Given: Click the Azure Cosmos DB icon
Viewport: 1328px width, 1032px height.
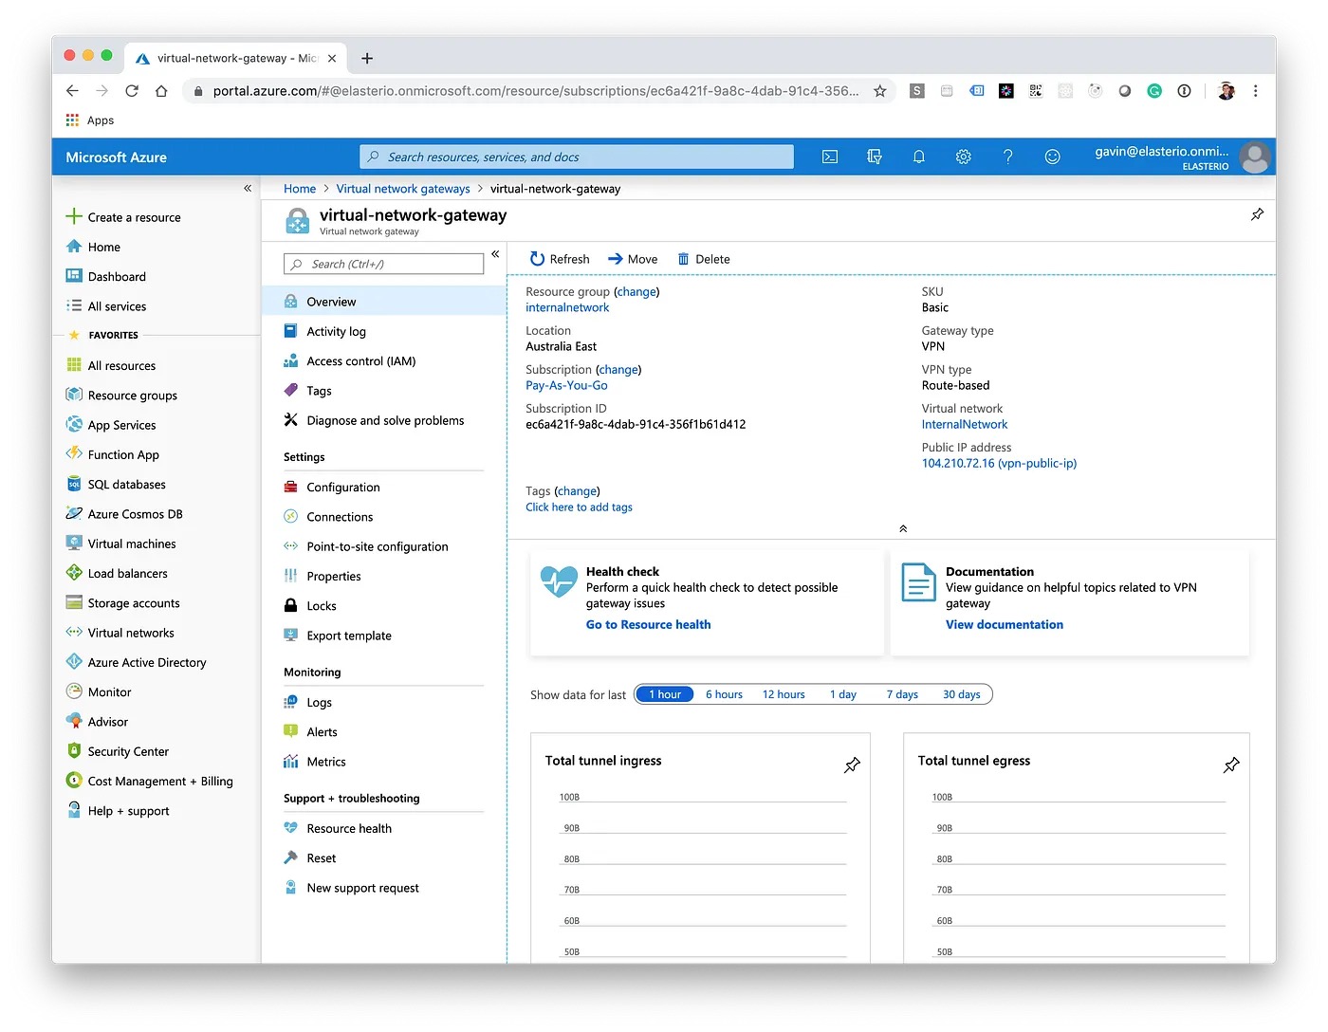Looking at the screenshot, I should click(74, 513).
